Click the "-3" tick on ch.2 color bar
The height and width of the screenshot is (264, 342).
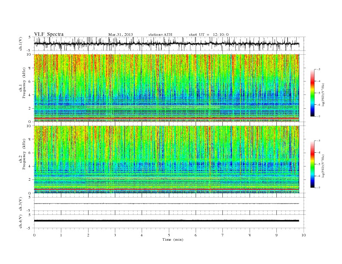[x=318, y=141]
